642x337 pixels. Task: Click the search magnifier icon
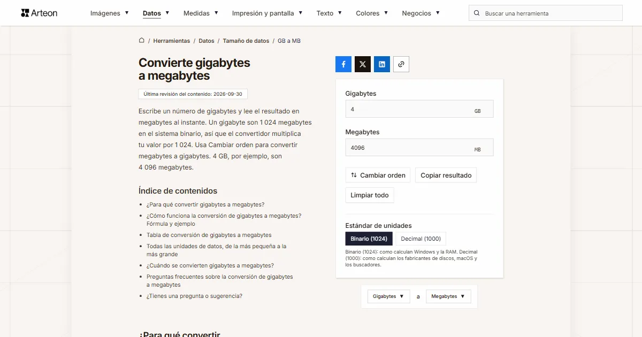coord(477,13)
